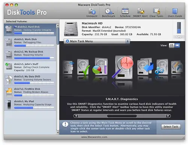Screen dimensions: 188x145
Task: Click the task scroller right arrow
Action: tap(168, 116)
